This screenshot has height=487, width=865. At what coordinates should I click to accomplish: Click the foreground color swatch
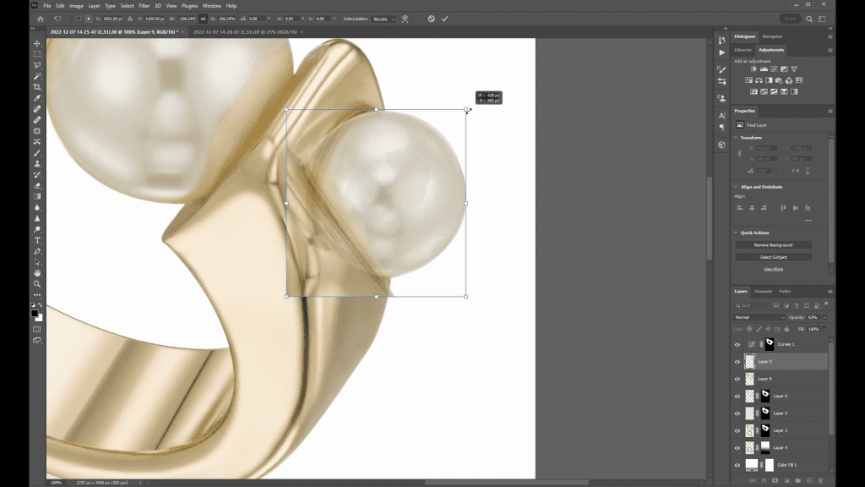tap(35, 314)
